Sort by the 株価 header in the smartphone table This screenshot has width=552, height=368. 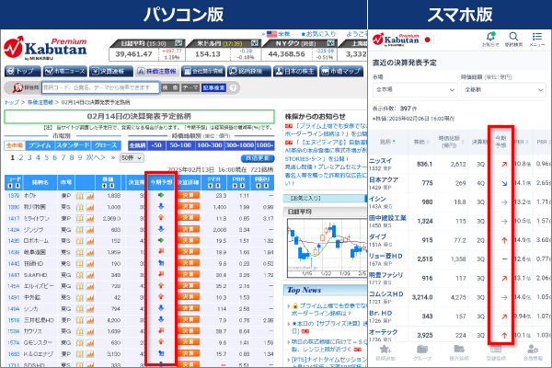(x=420, y=142)
